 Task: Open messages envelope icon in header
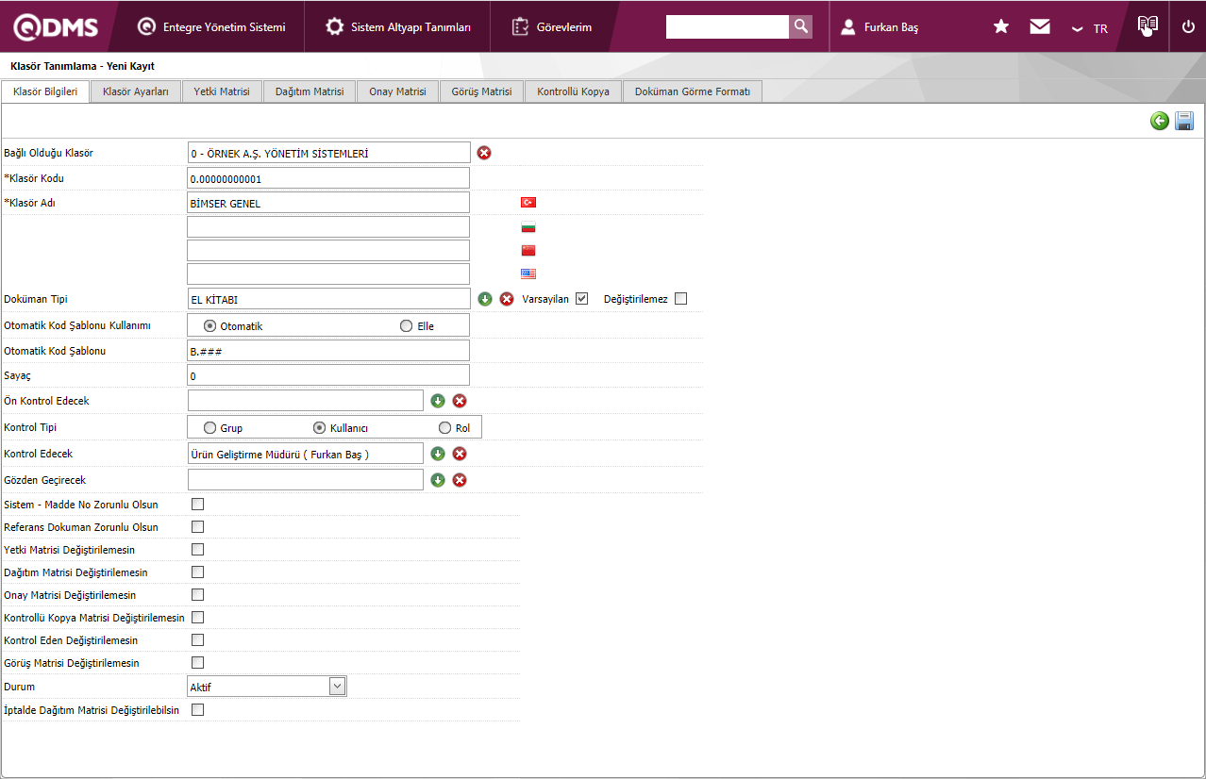1040,26
